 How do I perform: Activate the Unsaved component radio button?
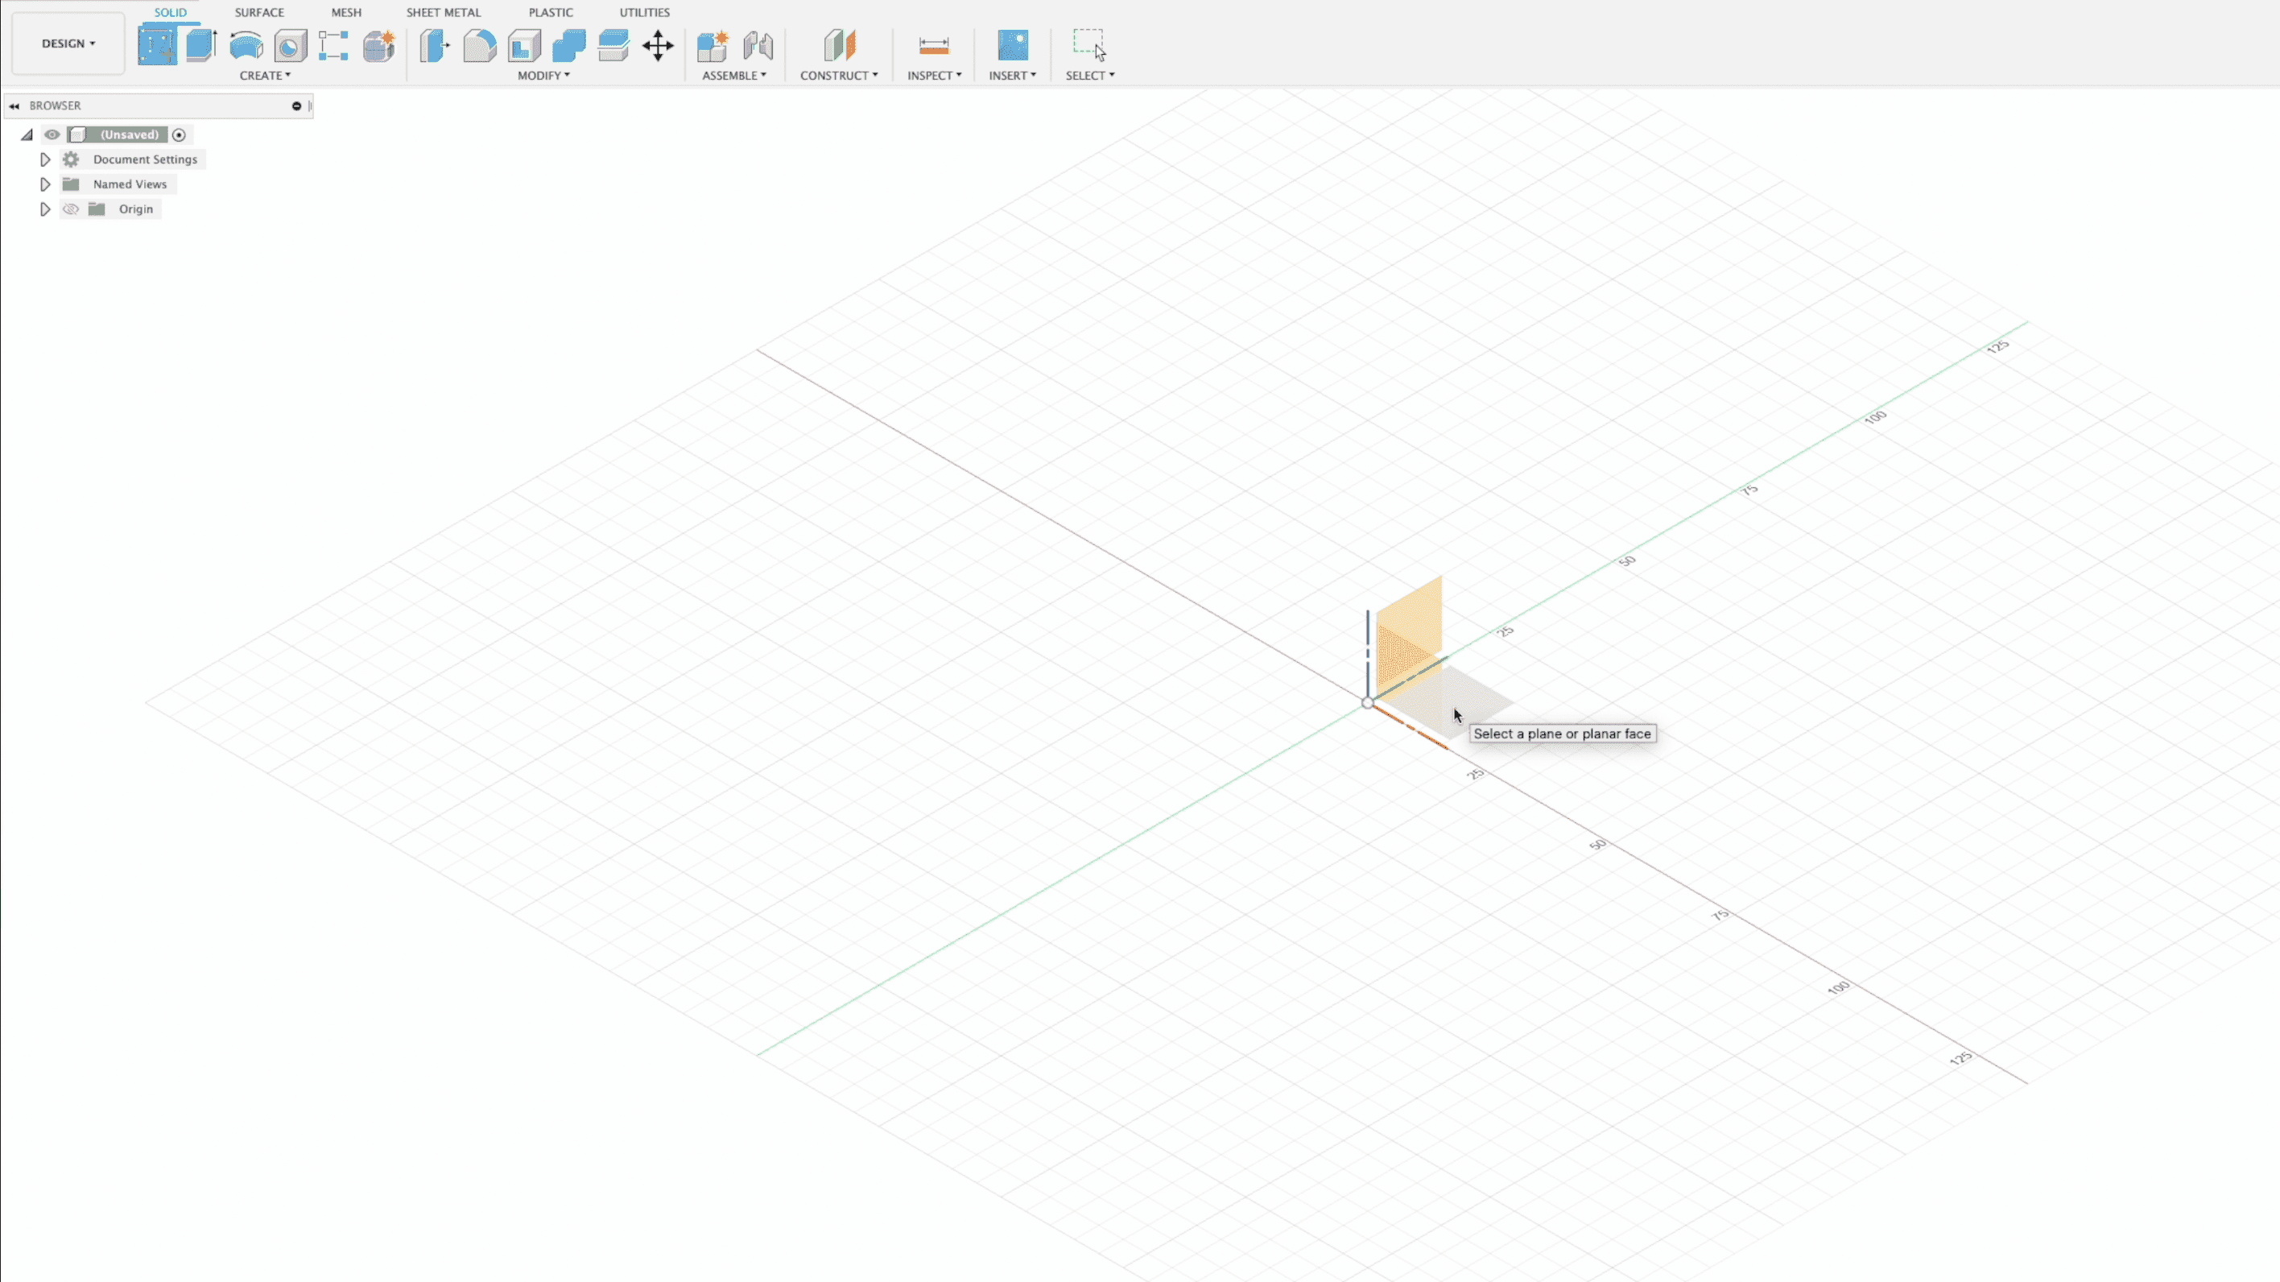pos(179,134)
